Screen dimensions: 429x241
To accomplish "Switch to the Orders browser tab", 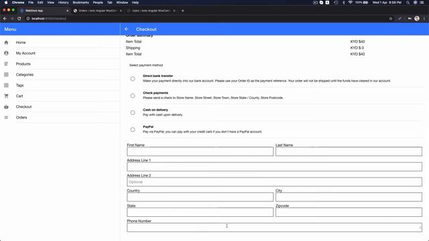I will coord(97,11).
